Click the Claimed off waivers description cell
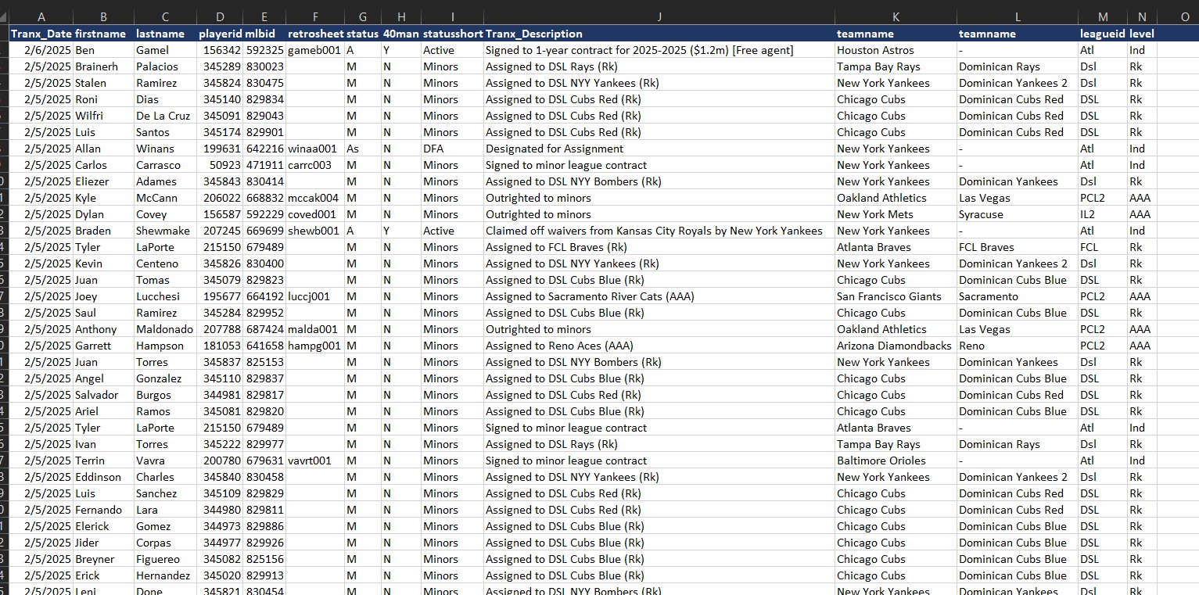 click(x=653, y=231)
